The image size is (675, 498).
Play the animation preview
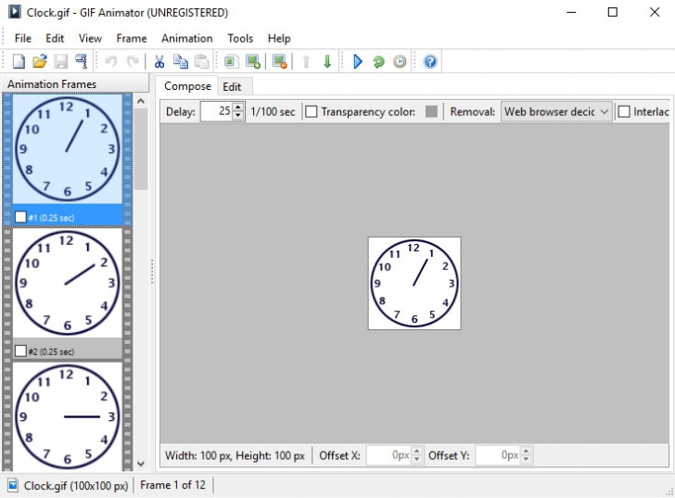358,61
